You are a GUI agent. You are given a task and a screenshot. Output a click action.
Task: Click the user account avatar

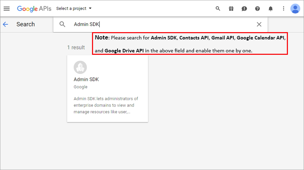coord(295,8)
